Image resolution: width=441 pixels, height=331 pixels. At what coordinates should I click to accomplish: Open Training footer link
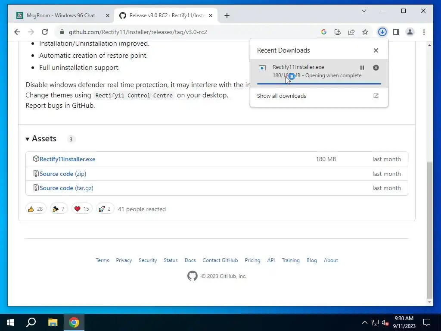(x=291, y=260)
